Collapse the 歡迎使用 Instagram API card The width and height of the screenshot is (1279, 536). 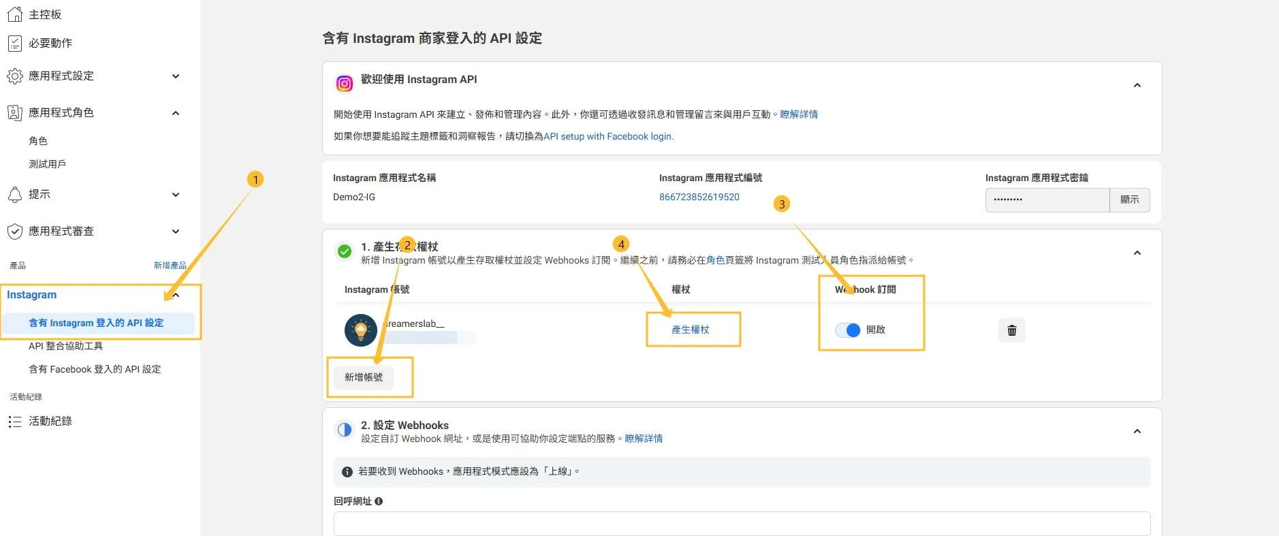pyautogui.click(x=1137, y=85)
